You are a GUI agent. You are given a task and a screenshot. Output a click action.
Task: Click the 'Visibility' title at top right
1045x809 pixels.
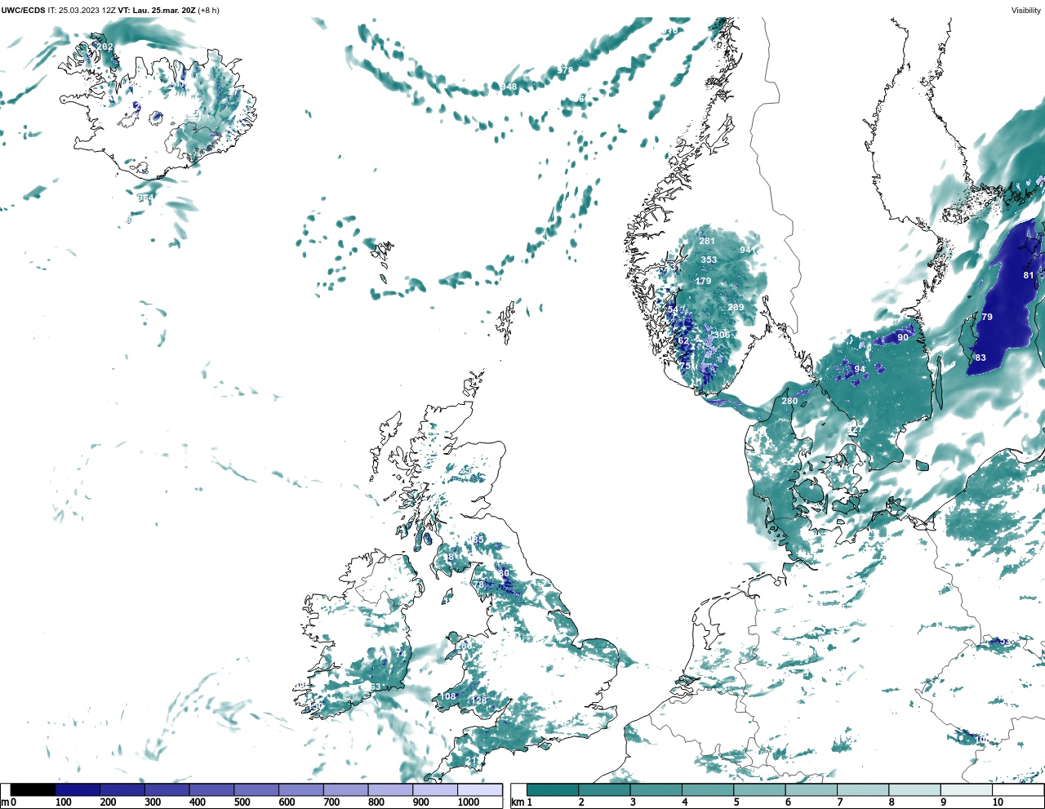tap(1025, 11)
